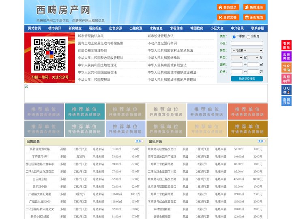Go to 网站首页 in the navigation bar
Image resolution: width=292 pixels, height=219 pixels.
pyautogui.click(x=34, y=28)
